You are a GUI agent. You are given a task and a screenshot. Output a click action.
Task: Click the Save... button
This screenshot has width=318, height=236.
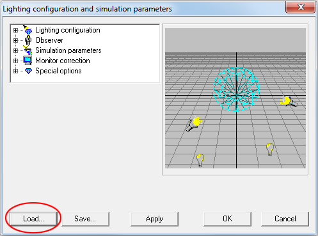point(85,219)
